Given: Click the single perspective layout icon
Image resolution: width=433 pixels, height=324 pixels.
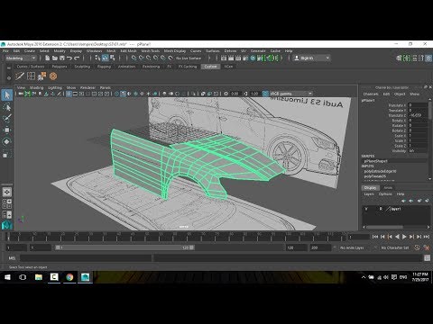Looking at the screenshot, I should click(7, 192).
